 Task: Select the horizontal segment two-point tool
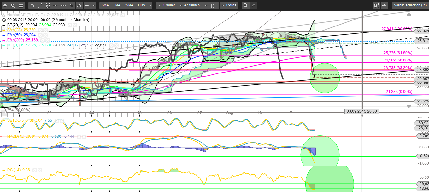(x=64, y=5)
